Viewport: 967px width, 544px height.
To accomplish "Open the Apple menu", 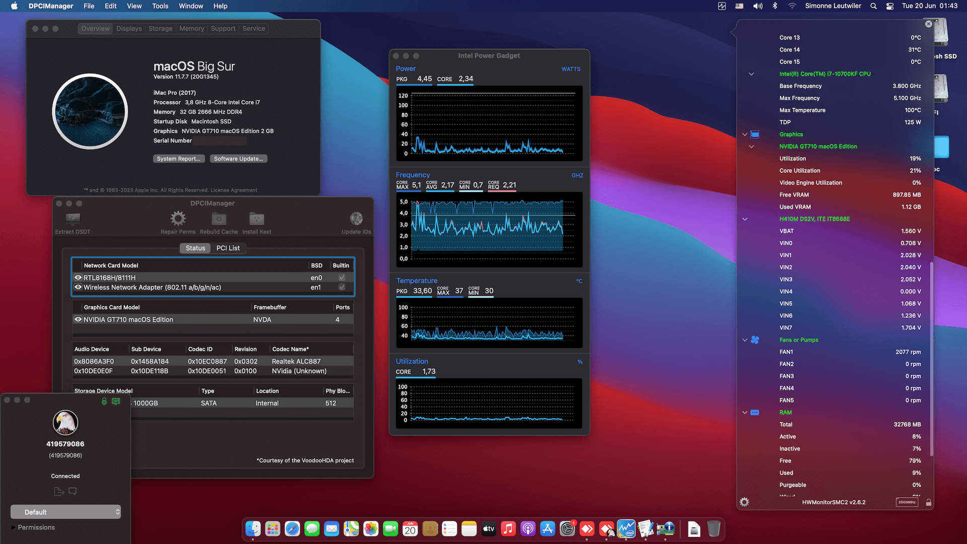I will click(x=14, y=6).
